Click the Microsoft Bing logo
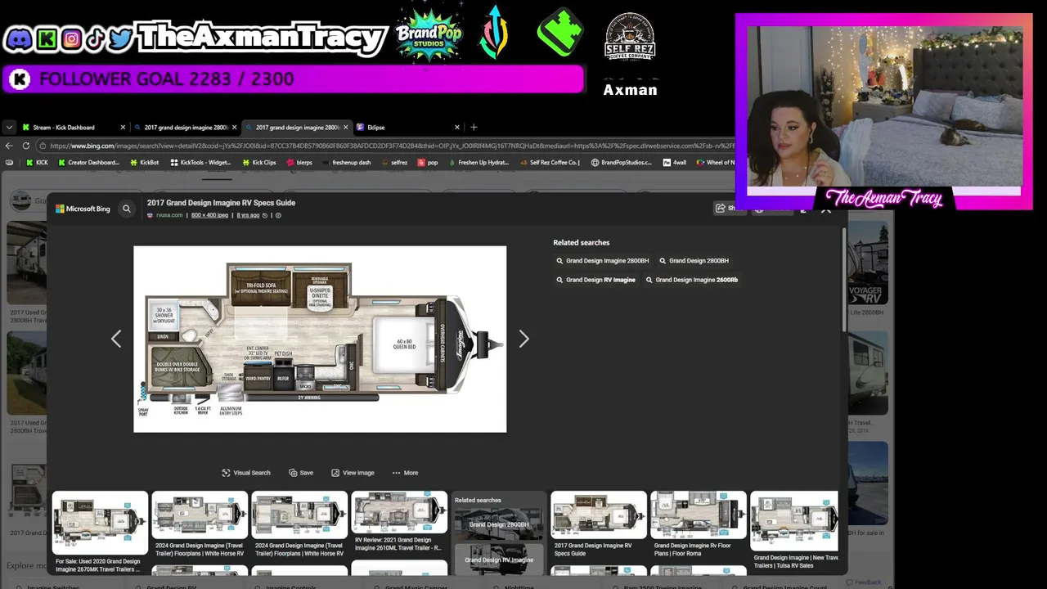Image resolution: width=1047 pixels, height=589 pixels. 83,209
